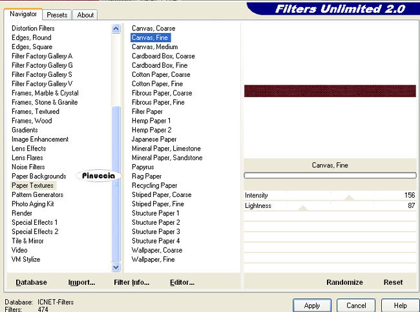
Task: Select the Frames, Wood category
Action: pyautogui.click(x=32, y=121)
